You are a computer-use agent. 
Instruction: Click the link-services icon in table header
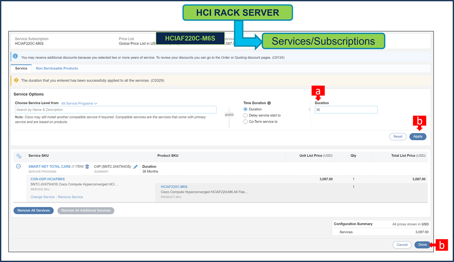tap(19, 156)
